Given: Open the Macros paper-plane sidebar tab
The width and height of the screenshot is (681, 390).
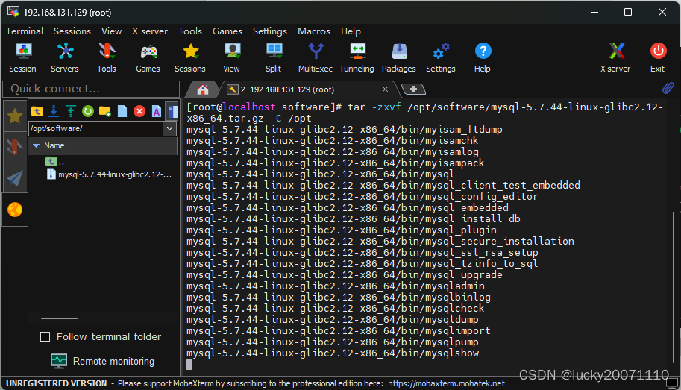Looking at the screenshot, I should tap(15, 178).
